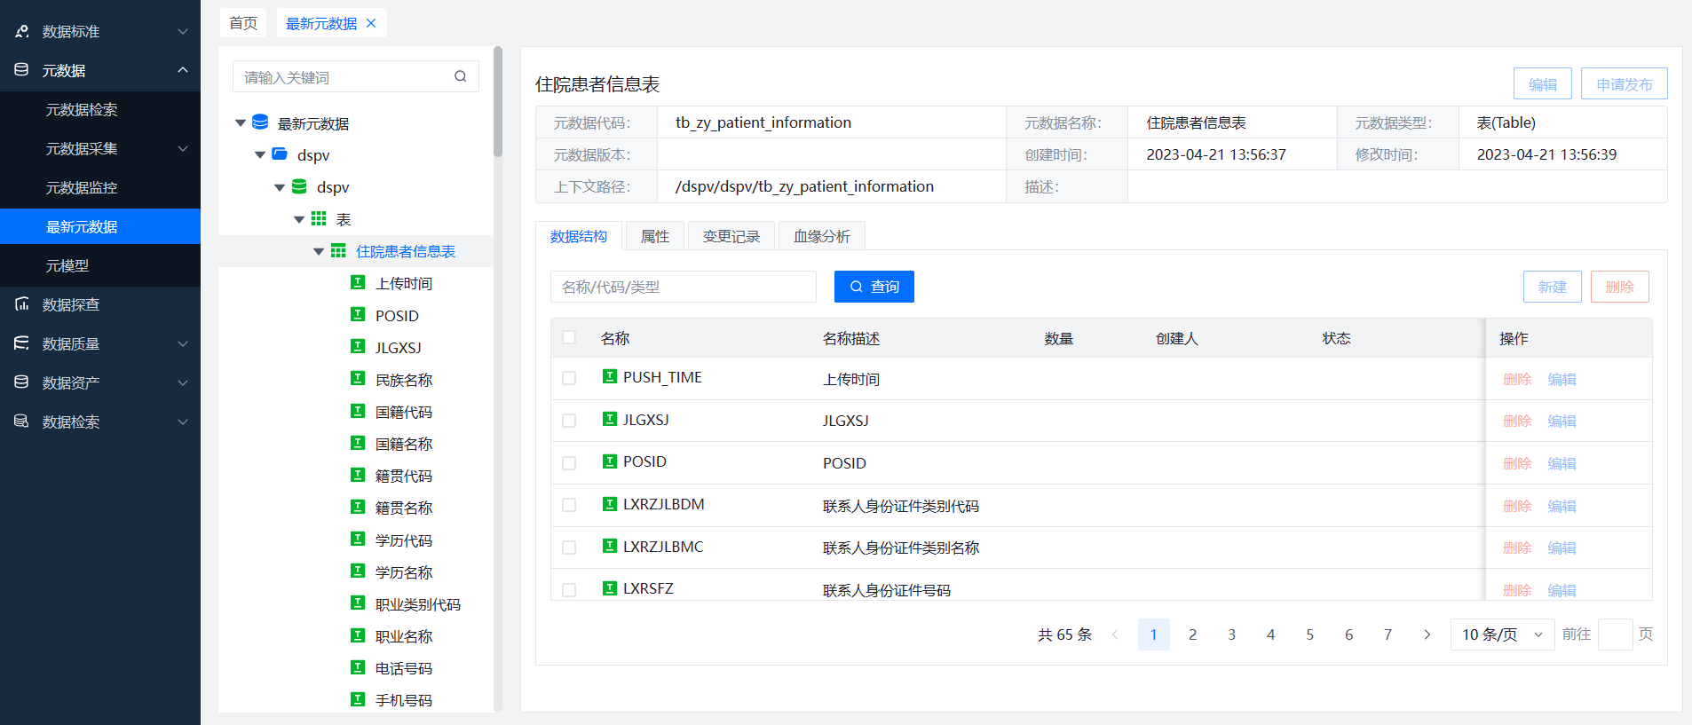This screenshot has height=725, width=1692.
Task: Open the 10 条/页 page size dropdown
Action: click(x=1502, y=634)
